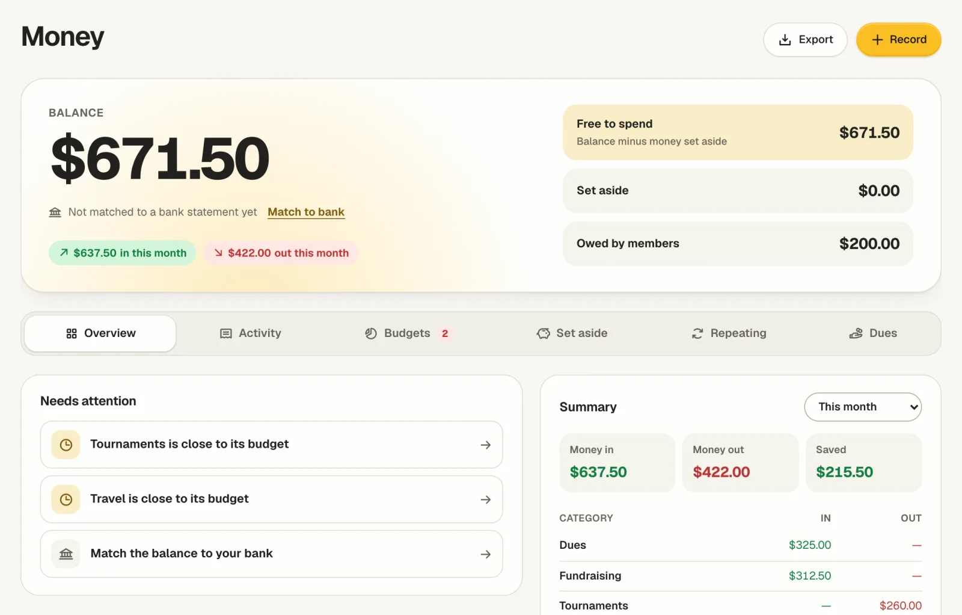Viewport: 962px width, 615px height.
Task: Click the bank icon in Match the balance row
Action: (x=66, y=554)
